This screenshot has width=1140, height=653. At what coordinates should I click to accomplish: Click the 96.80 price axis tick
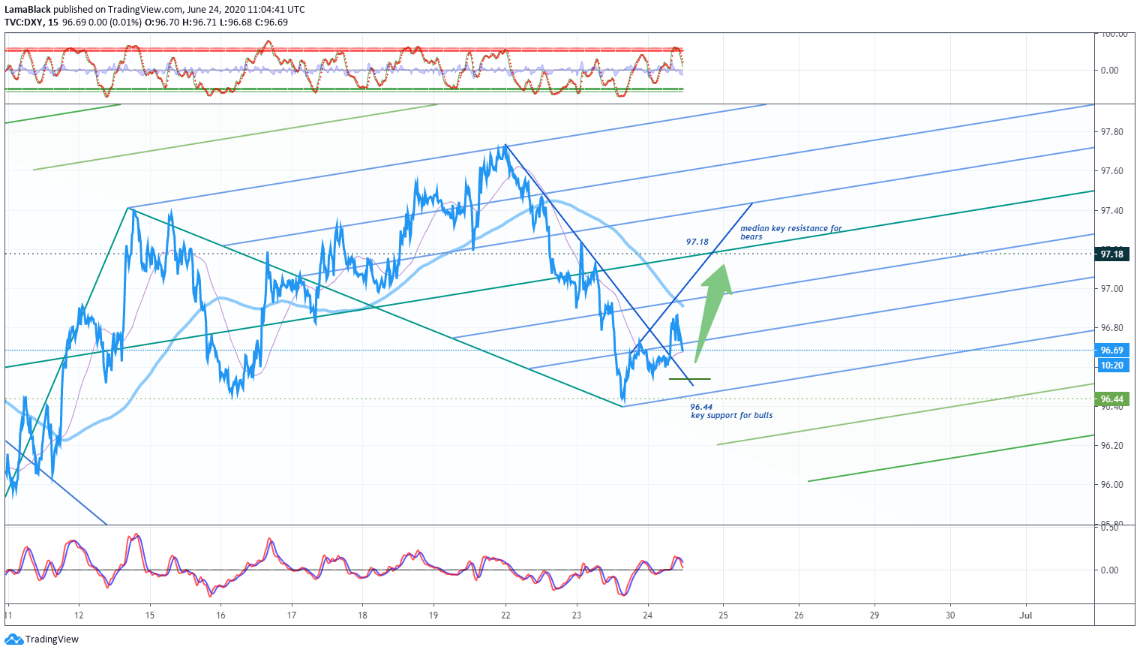(1111, 328)
